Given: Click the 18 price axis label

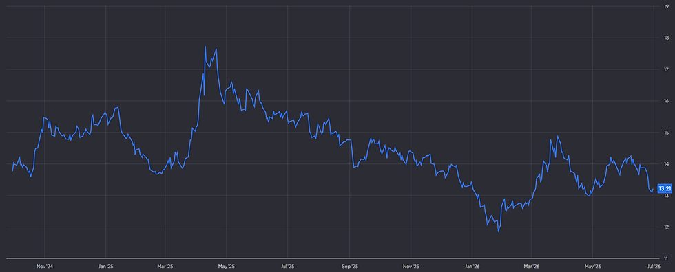Looking at the screenshot, I should point(667,38).
